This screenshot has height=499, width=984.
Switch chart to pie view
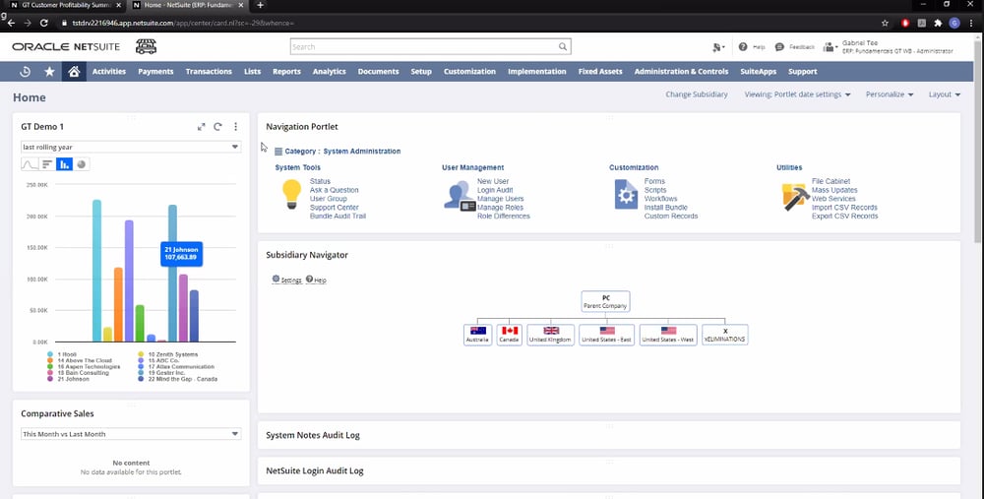tap(82, 164)
